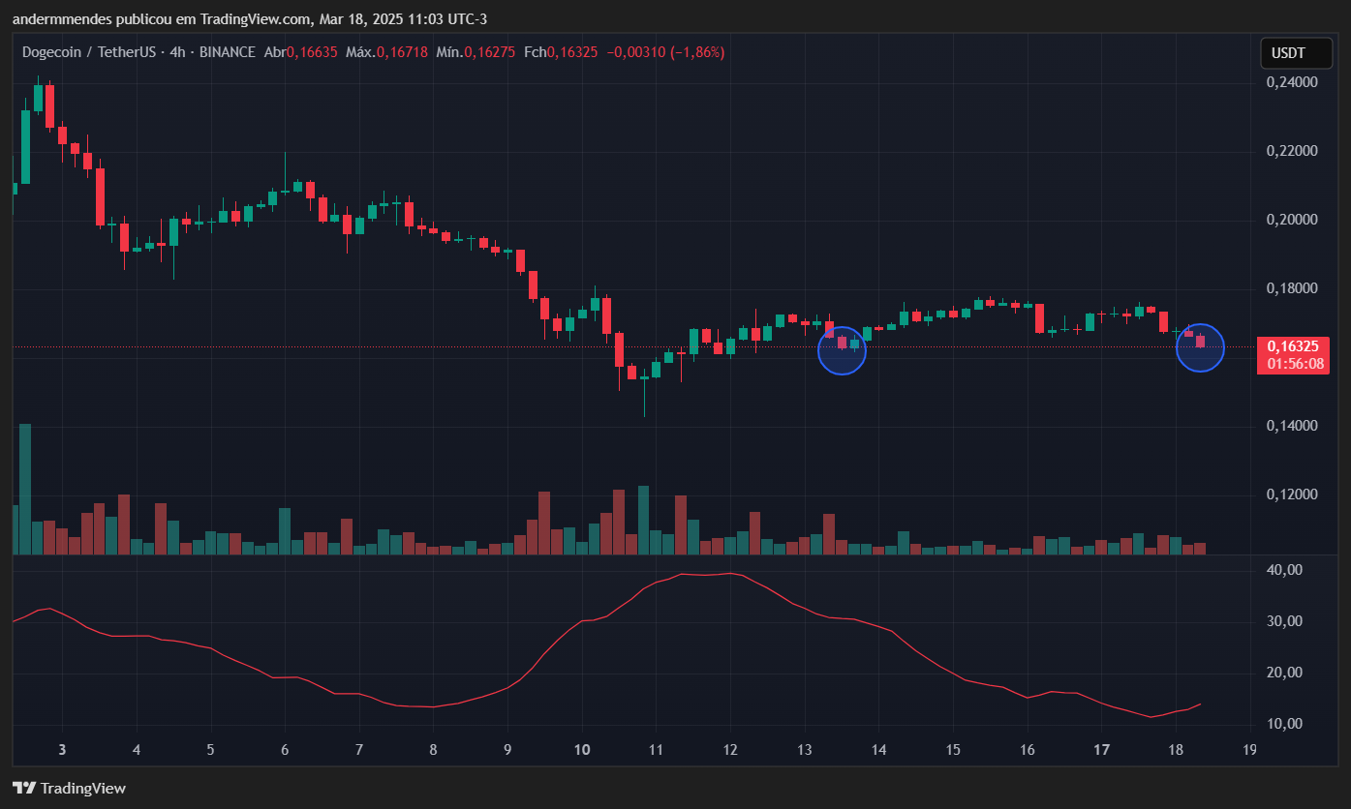Click the high value "Máx.0,16718"
The image size is (1351, 809).
386,52
